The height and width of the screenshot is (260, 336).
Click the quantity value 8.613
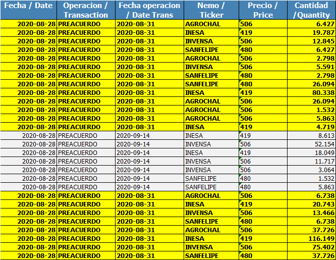point(312,136)
